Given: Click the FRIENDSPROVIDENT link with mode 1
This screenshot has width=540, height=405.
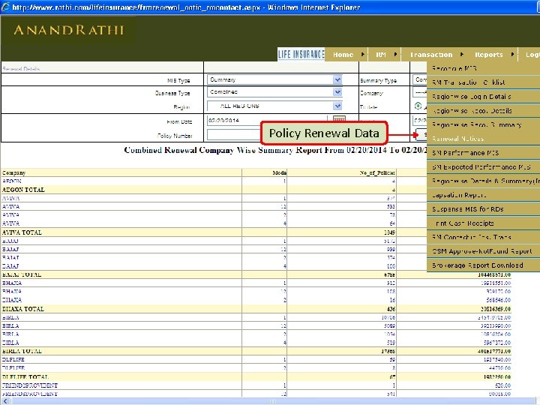Looking at the screenshot, I should coord(30,385).
